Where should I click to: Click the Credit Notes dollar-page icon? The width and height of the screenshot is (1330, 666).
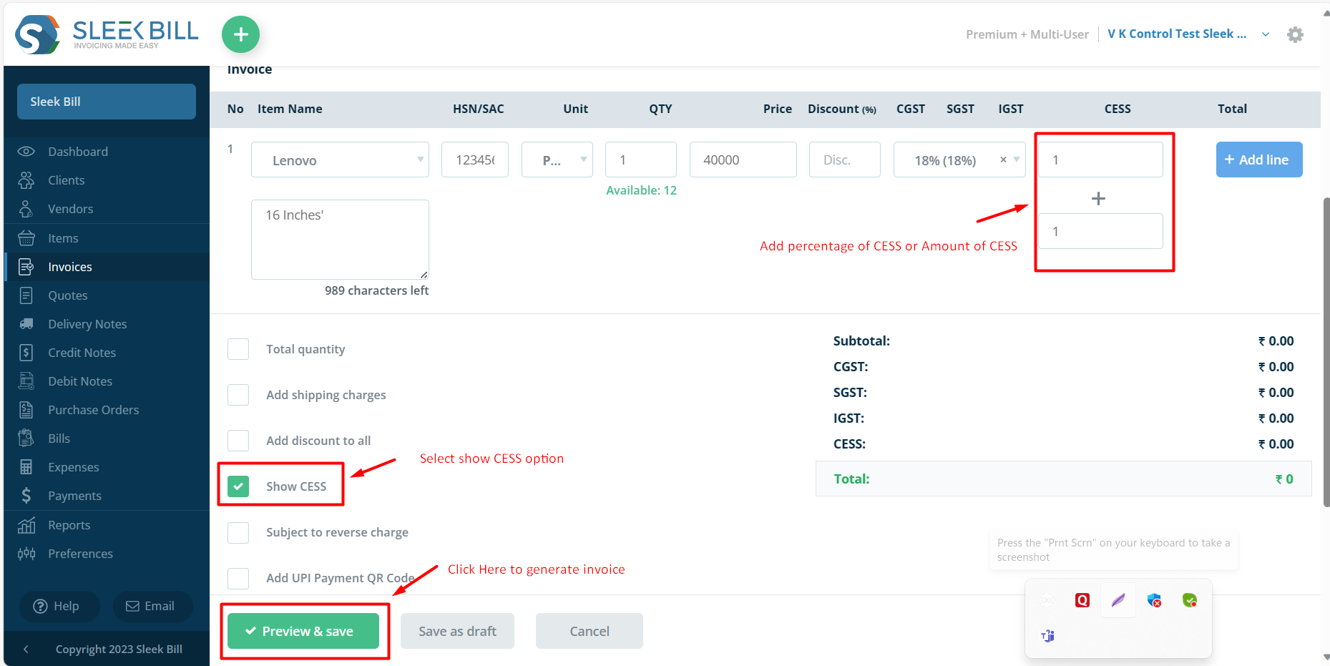point(26,353)
